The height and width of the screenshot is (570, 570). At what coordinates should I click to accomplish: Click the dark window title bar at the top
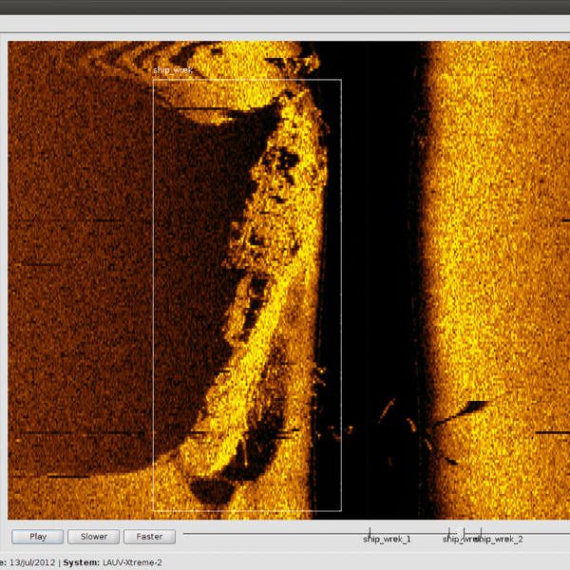pyautogui.click(x=285, y=7)
